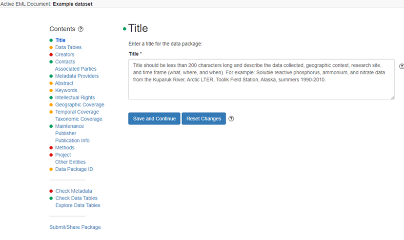This screenshot has height=240, width=404.
Task: Open Data Package ID section
Action: 74,169
